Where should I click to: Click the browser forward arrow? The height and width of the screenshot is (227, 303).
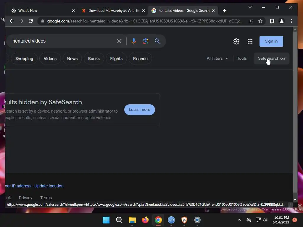click(21, 21)
